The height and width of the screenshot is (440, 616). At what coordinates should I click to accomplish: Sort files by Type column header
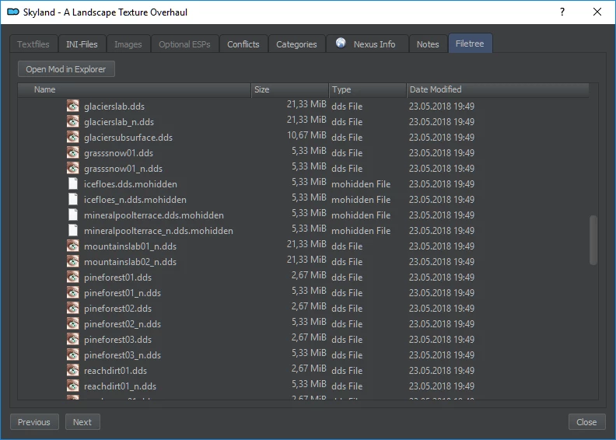click(368, 89)
